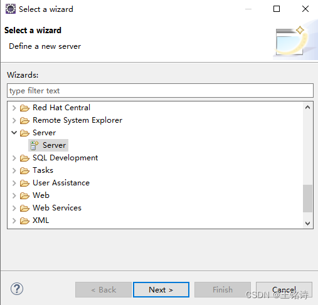The width and height of the screenshot is (318, 305).
Task: Click the Red Hat Central folder icon
Action: click(x=24, y=108)
